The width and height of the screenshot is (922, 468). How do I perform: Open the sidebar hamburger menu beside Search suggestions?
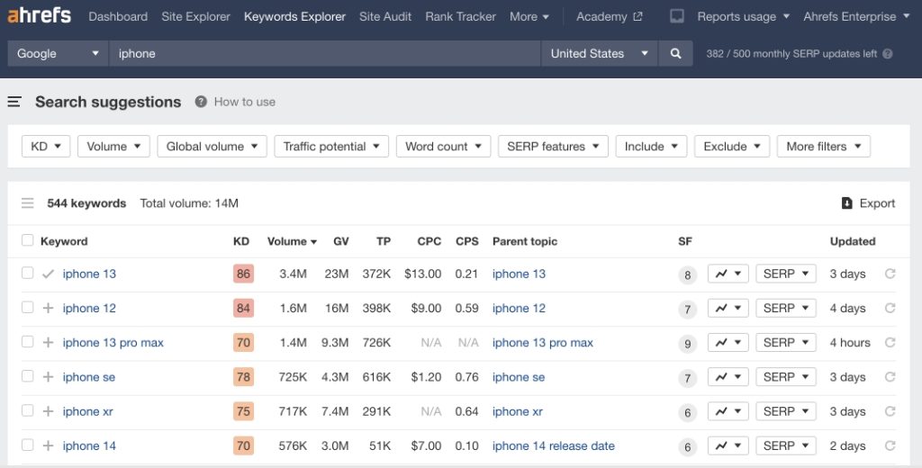coord(14,103)
